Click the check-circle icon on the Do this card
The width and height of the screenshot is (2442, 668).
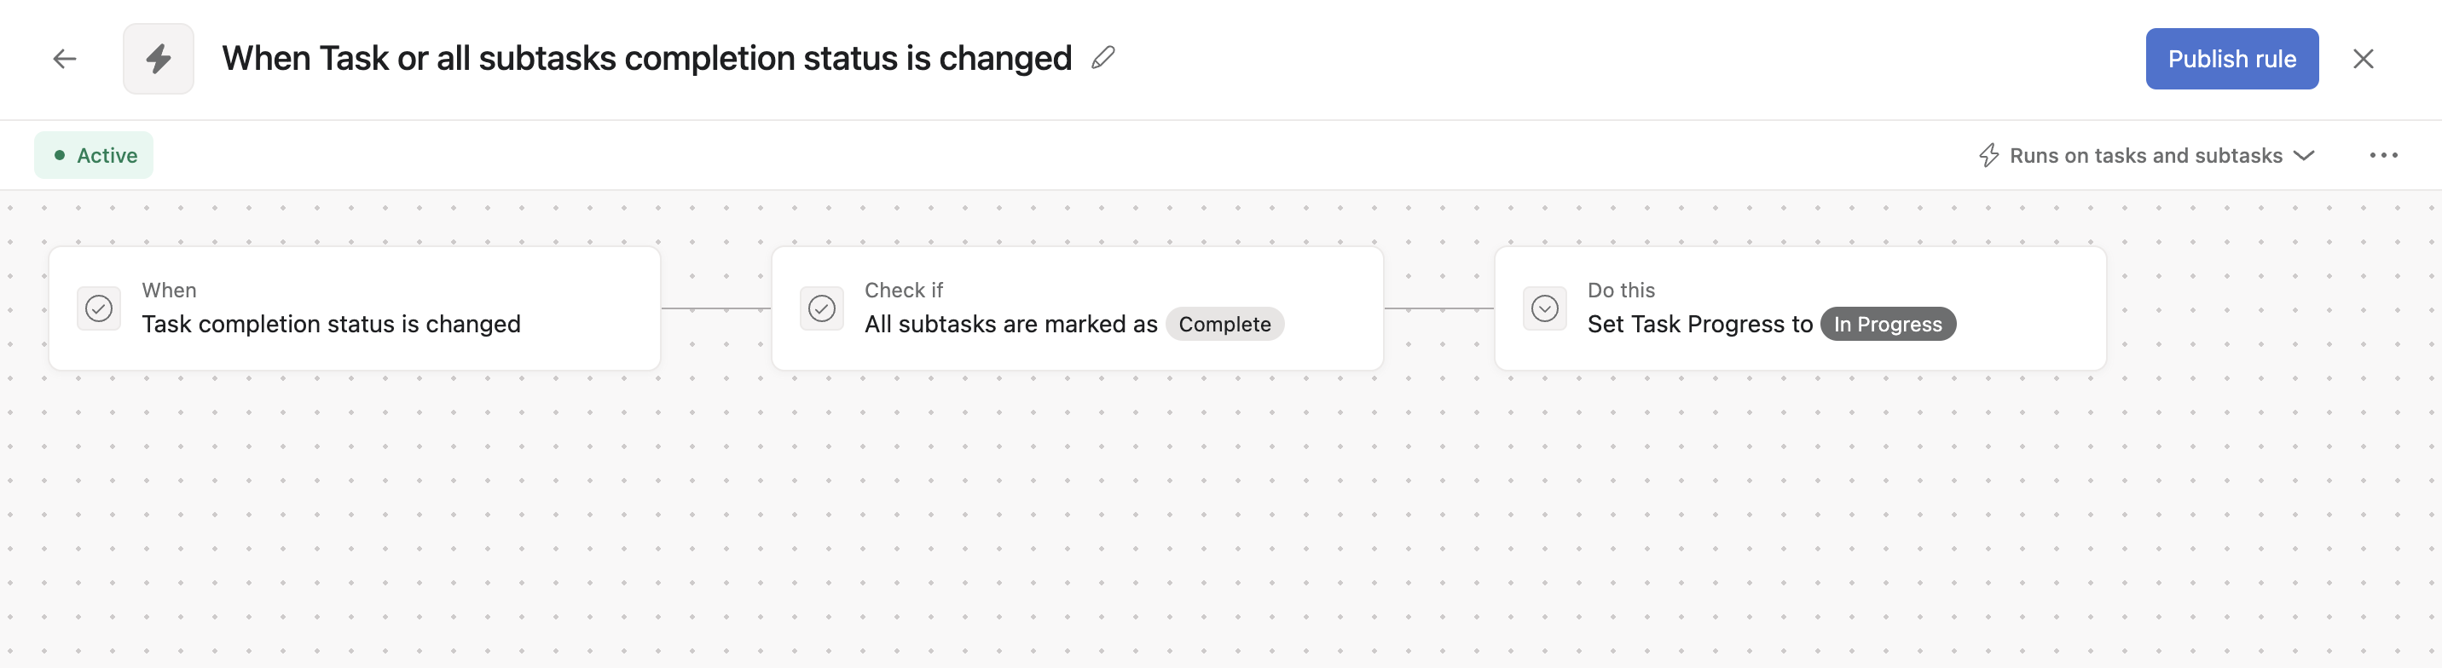[1544, 308]
